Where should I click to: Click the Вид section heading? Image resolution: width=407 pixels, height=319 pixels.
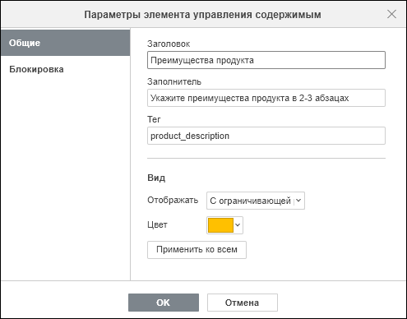click(x=156, y=178)
